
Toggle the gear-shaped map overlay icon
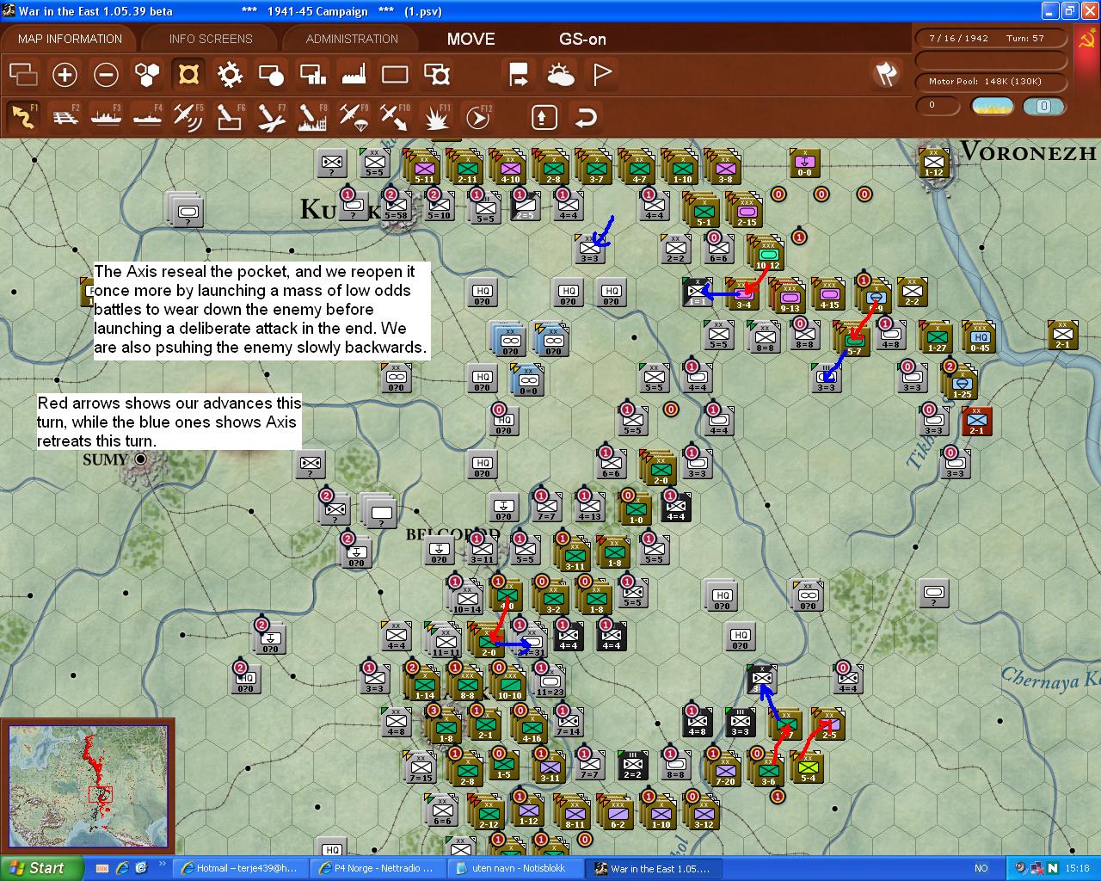(230, 75)
